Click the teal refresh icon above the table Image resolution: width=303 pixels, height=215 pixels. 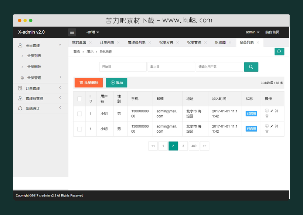279,51
